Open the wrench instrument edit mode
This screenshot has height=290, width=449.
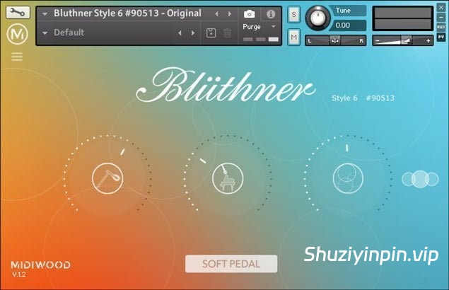18,12
